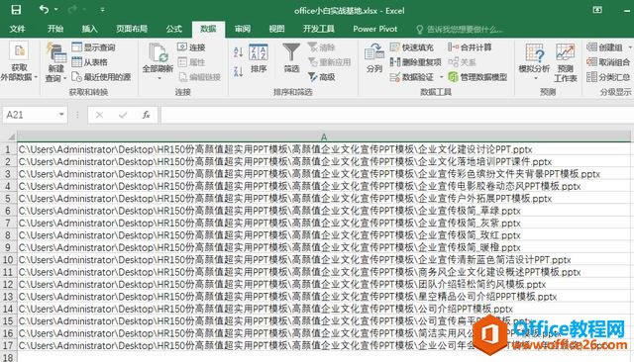Open 预测工作表 forecast sheet

coord(566,62)
